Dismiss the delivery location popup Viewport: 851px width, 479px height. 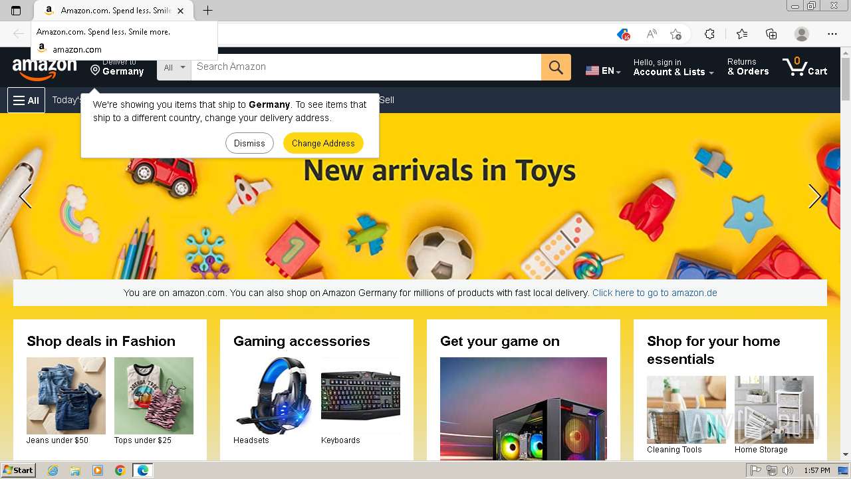tap(249, 143)
